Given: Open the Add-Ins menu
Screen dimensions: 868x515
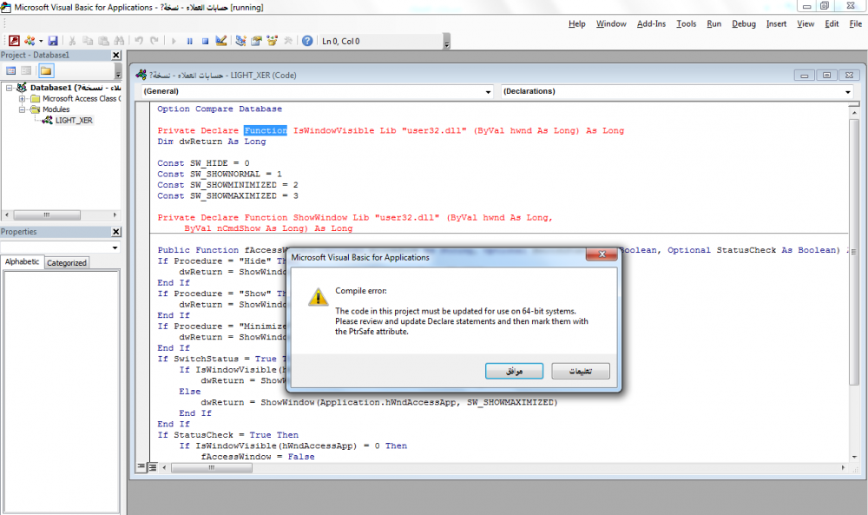Looking at the screenshot, I should point(651,23).
